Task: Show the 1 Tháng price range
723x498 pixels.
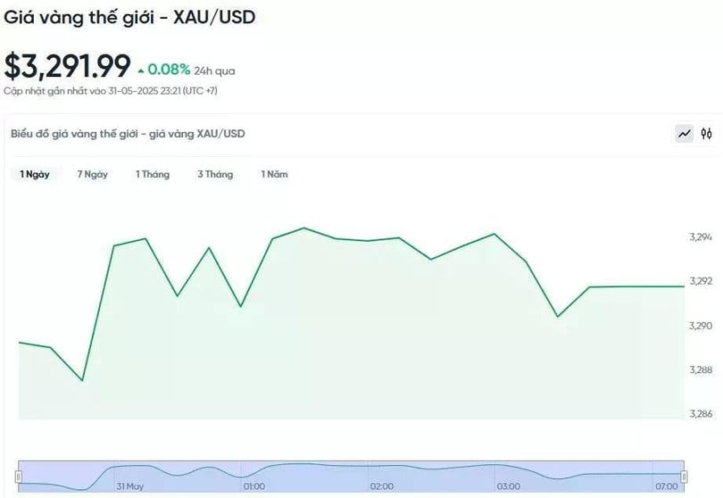Action: pos(153,174)
